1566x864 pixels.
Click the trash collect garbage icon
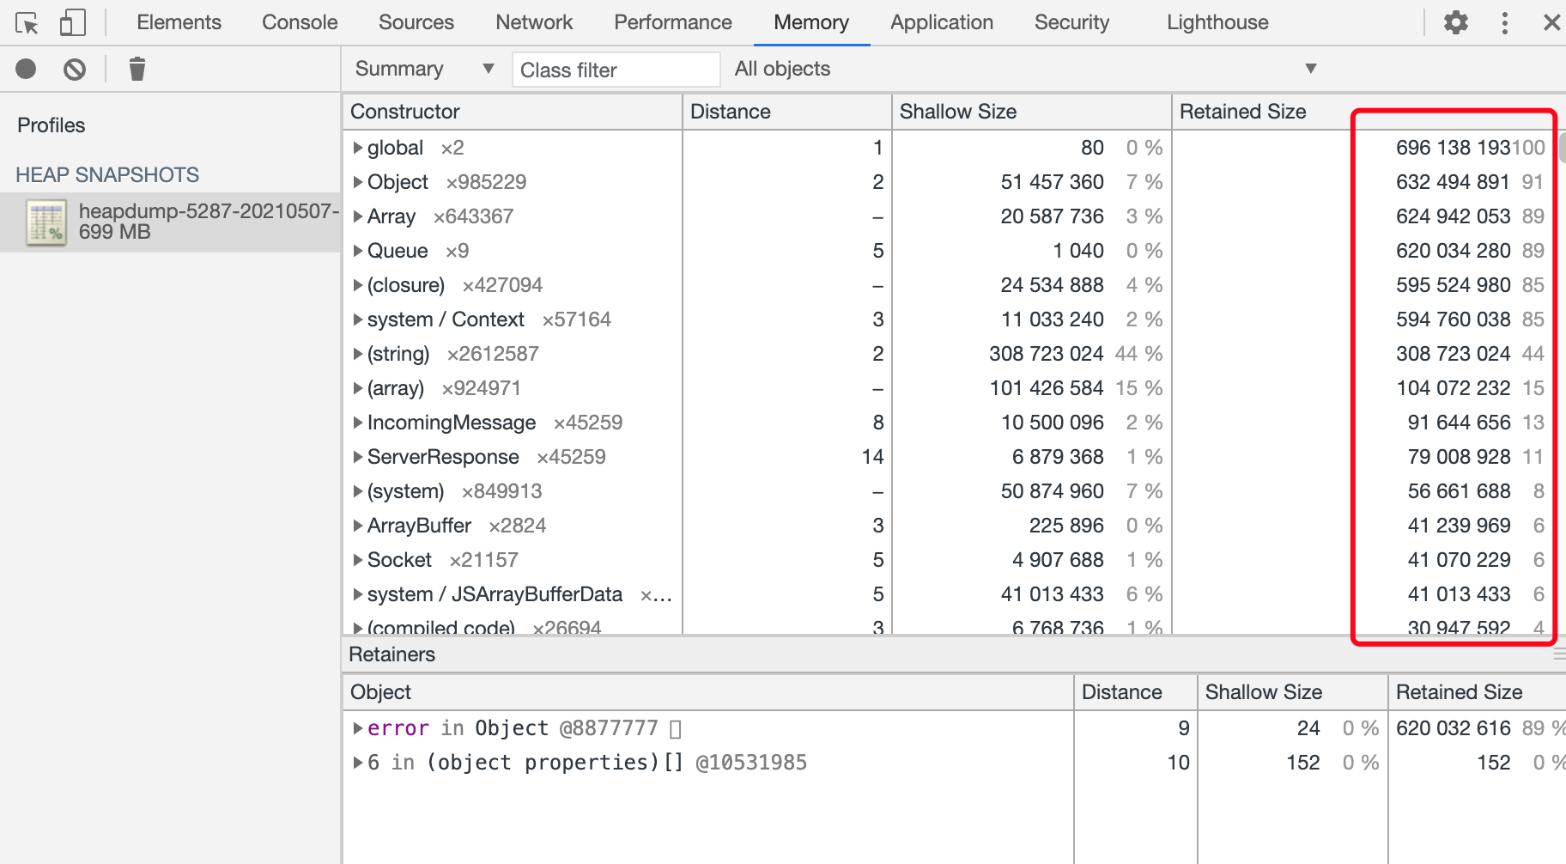137,69
